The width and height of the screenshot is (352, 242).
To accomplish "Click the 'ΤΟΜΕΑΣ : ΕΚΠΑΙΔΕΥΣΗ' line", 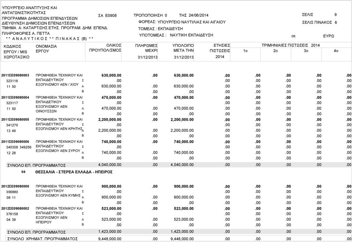I will pos(160,29).
